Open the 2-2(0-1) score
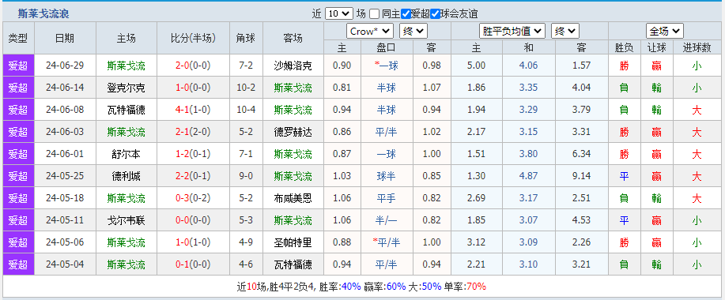 click(x=193, y=176)
